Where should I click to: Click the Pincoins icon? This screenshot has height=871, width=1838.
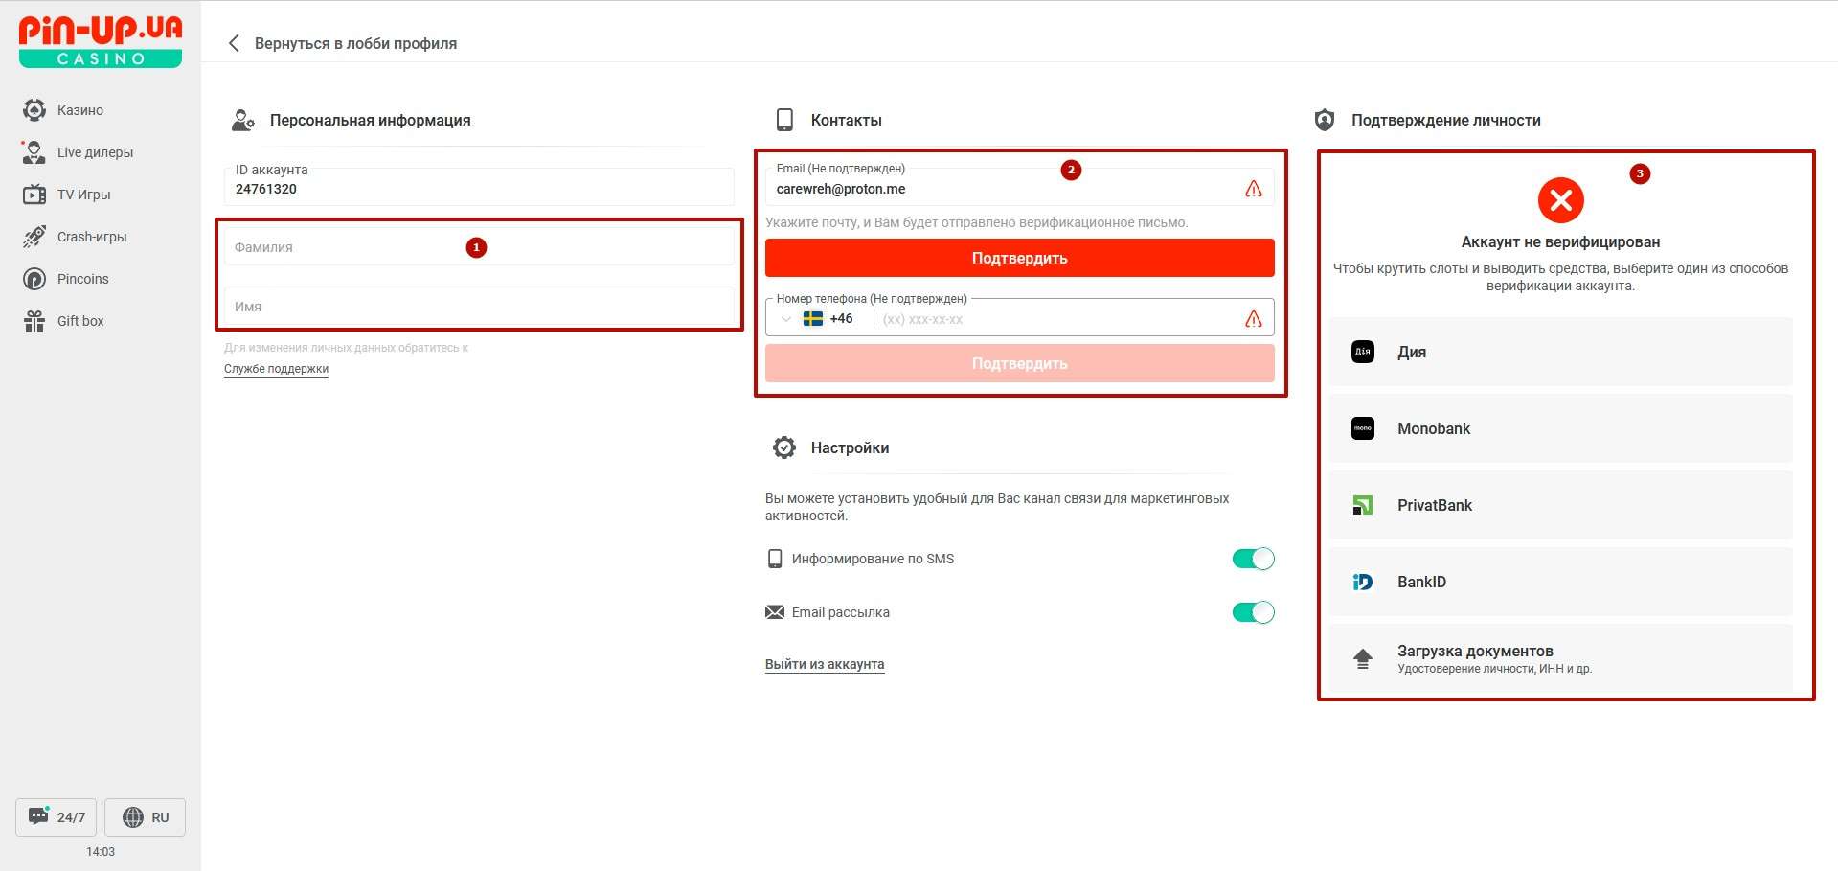[x=34, y=279]
